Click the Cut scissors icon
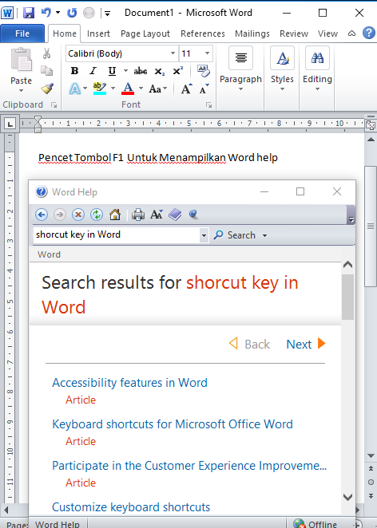The width and height of the screenshot is (377, 528). click(x=46, y=53)
